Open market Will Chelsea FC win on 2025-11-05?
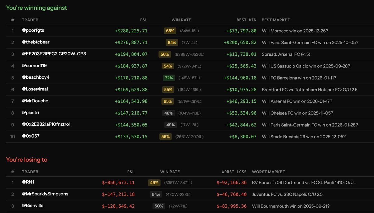The height and width of the screenshot is (213, 374). pos(297,113)
